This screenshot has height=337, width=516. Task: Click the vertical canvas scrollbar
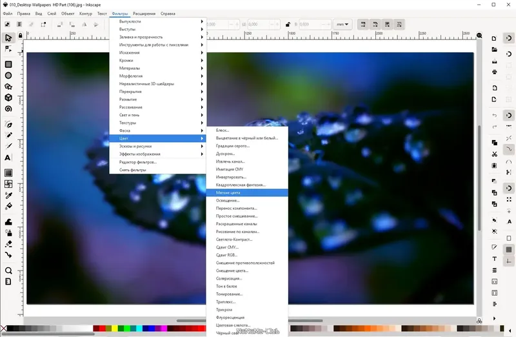[x=479, y=178]
